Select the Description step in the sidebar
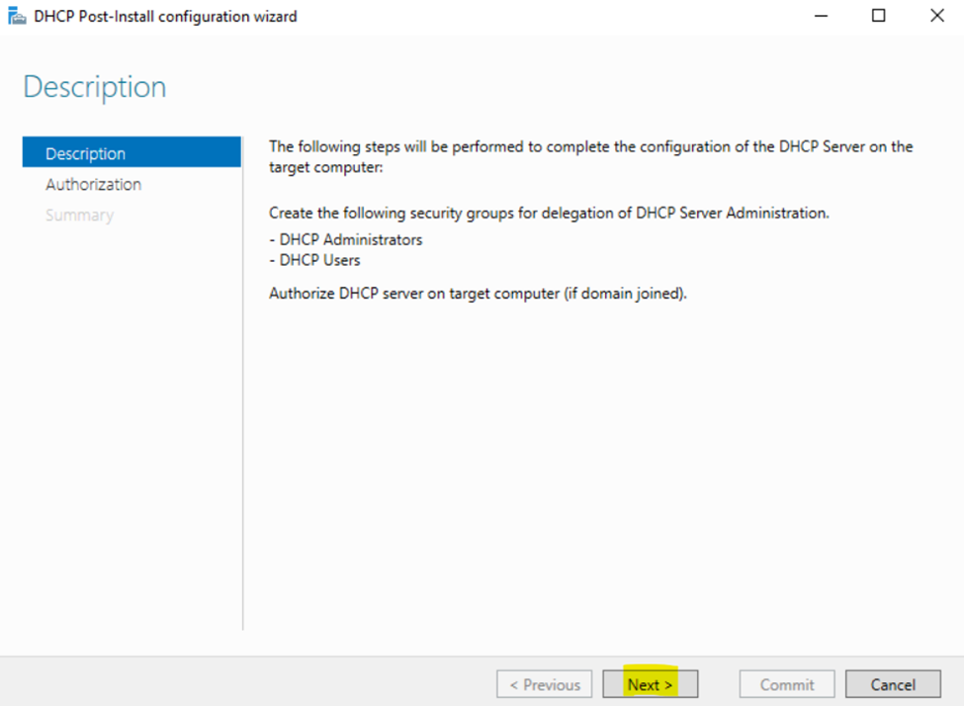 tap(131, 152)
